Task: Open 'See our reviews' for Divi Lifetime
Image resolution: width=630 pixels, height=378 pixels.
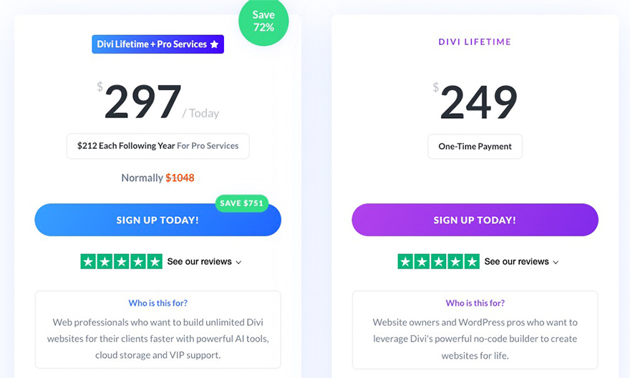Action: point(516,261)
